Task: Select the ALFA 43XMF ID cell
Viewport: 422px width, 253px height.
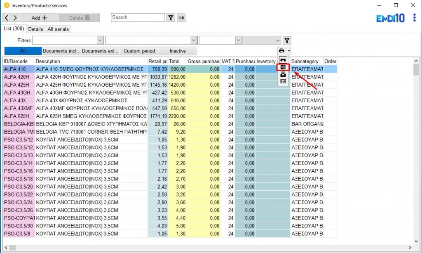Action: coord(19,108)
